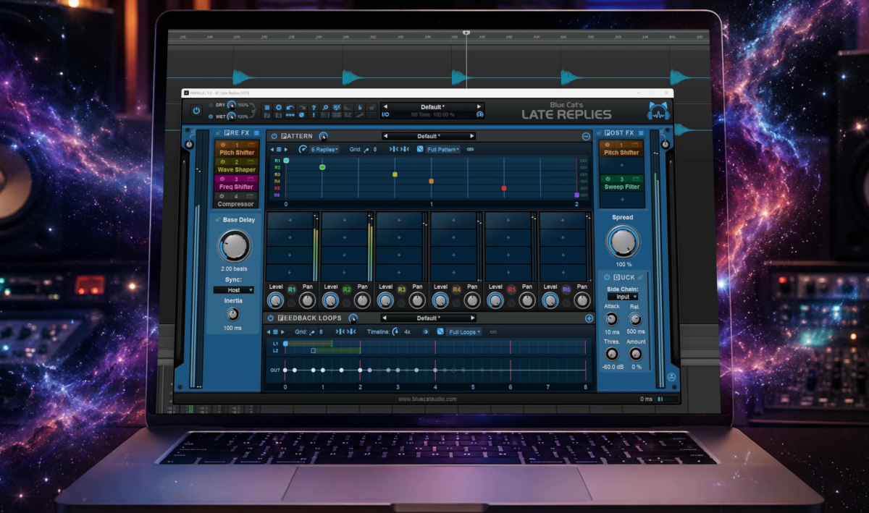Image resolution: width=869 pixels, height=513 pixels.
Task: Click the Pattern mirror-inward icon
Action: point(394,149)
